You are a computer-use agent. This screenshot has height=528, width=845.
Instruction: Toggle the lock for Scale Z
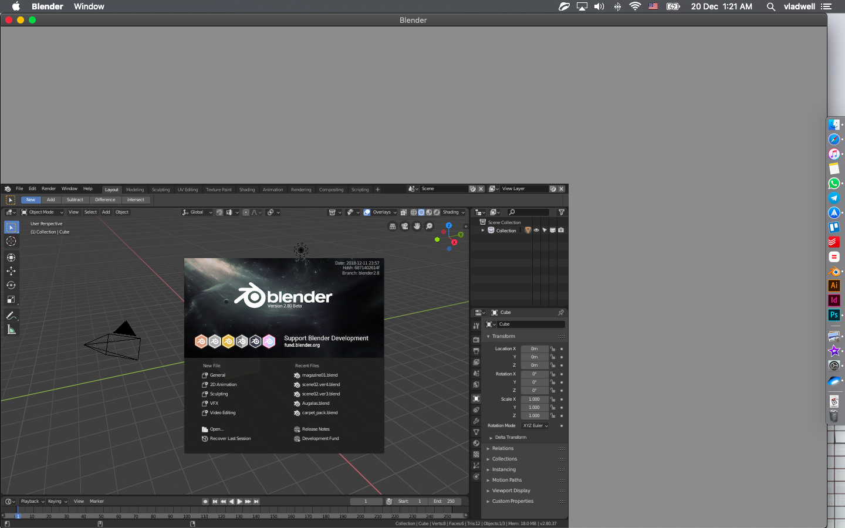tap(553, 416)
